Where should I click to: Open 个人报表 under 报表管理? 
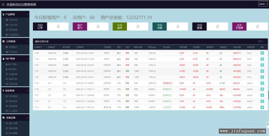pyautogui.click(x=11, y=111)
